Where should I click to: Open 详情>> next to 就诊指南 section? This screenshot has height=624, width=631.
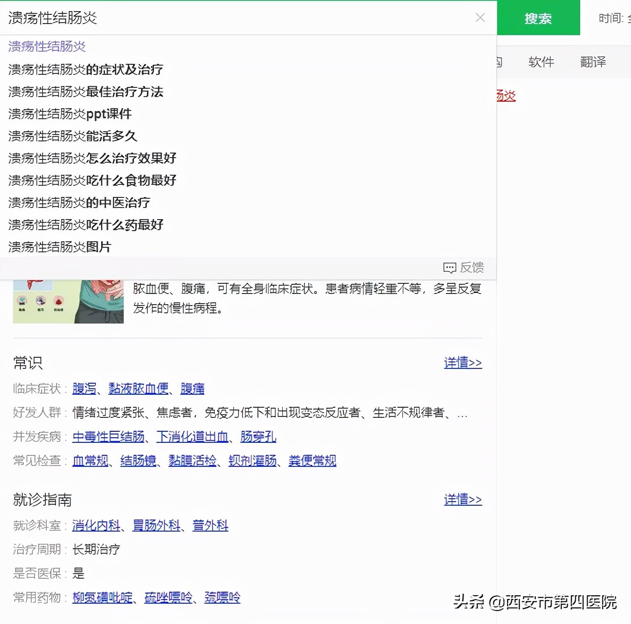[462, 500]
